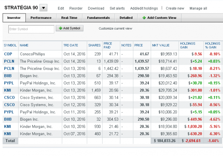Open PYPL symbol with 255 shares
Viewport: 223px width, 156px height.
tap(9, 112)
